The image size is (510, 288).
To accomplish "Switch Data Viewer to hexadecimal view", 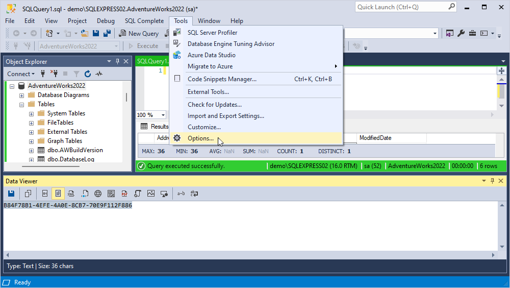I will (x=45, y=194).
